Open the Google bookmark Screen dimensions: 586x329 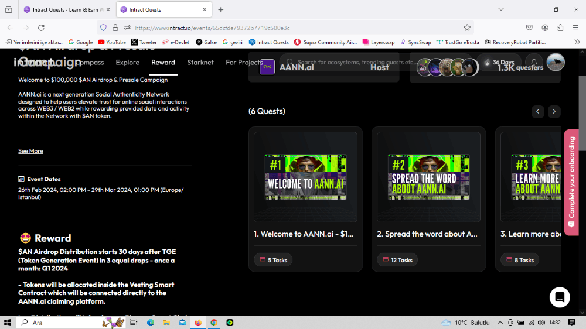coord(80,42)
